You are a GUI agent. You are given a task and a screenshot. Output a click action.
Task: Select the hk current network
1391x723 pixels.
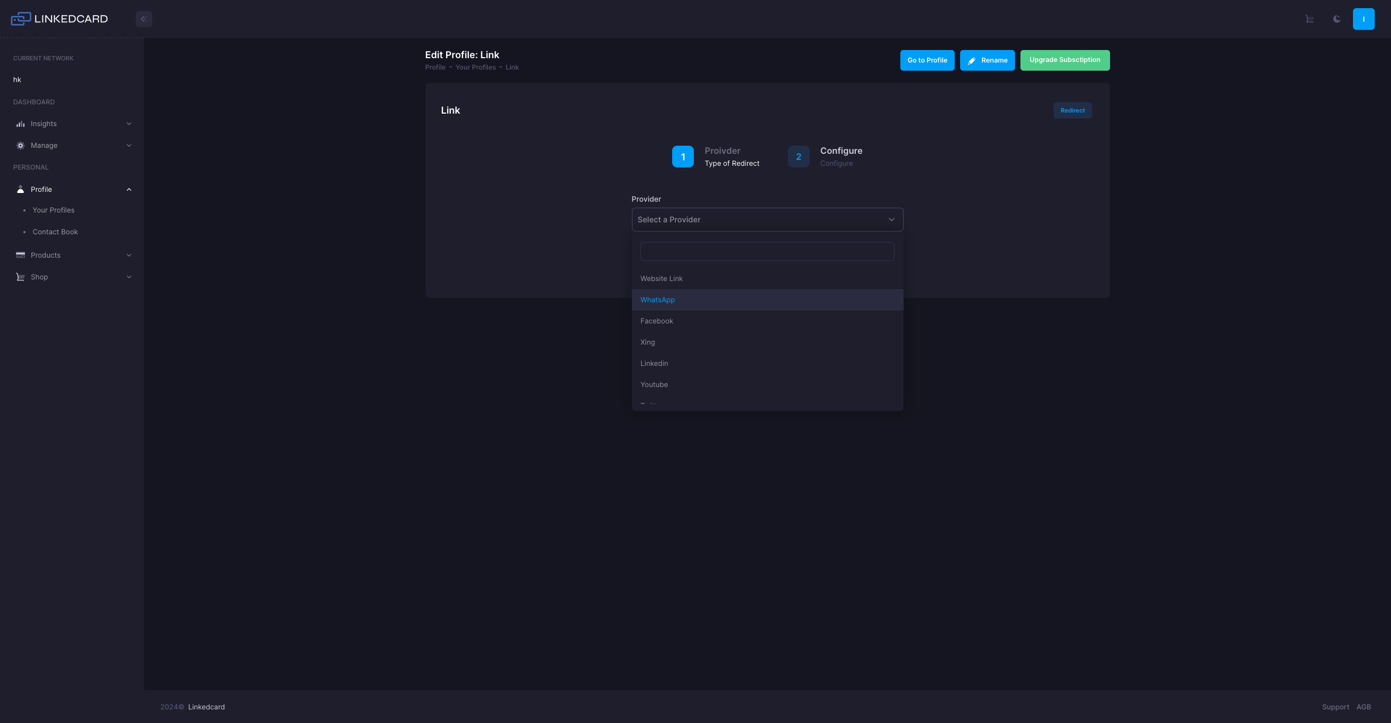[17, 80]
